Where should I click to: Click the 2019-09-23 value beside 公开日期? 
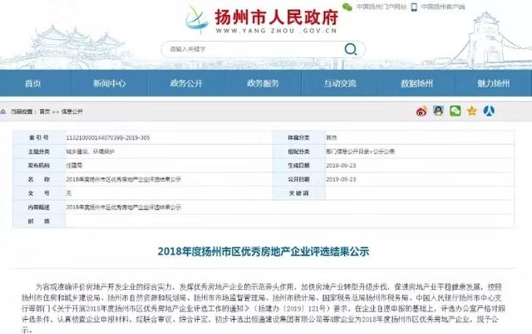pyautogui.click(x=341, y=179)
